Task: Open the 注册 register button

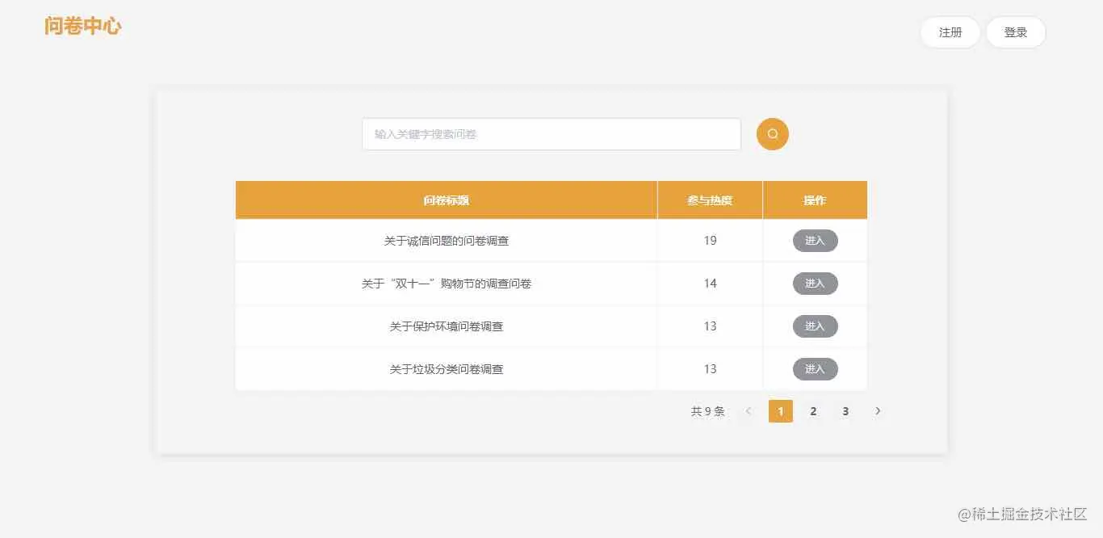Action: click(950, 32)
